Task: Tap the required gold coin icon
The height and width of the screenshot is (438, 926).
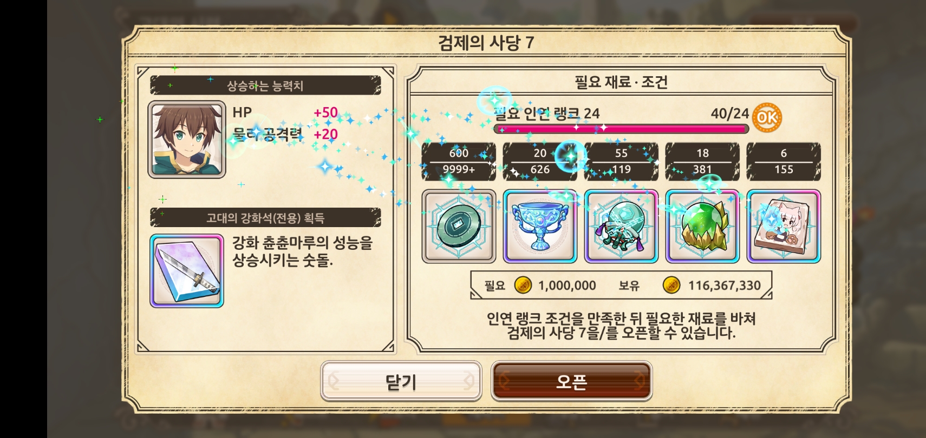Action: click(523, 285)
